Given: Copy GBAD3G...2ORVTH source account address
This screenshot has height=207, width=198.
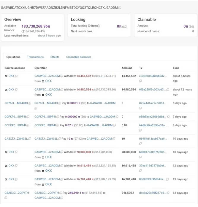Looking at the screenshot, I should tap(6, 198).
